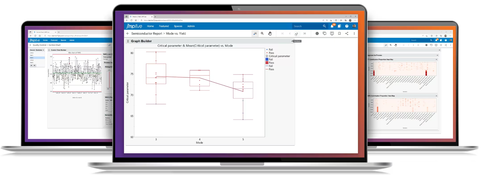Viewport: 482px width, 178px height.
Task: Open comments icon in center toolbar
Action: click(x=324, y=34)
